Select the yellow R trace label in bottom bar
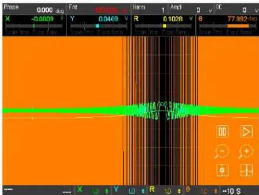Viewport: 259px width, 195px height. click(x=152, y=189)
